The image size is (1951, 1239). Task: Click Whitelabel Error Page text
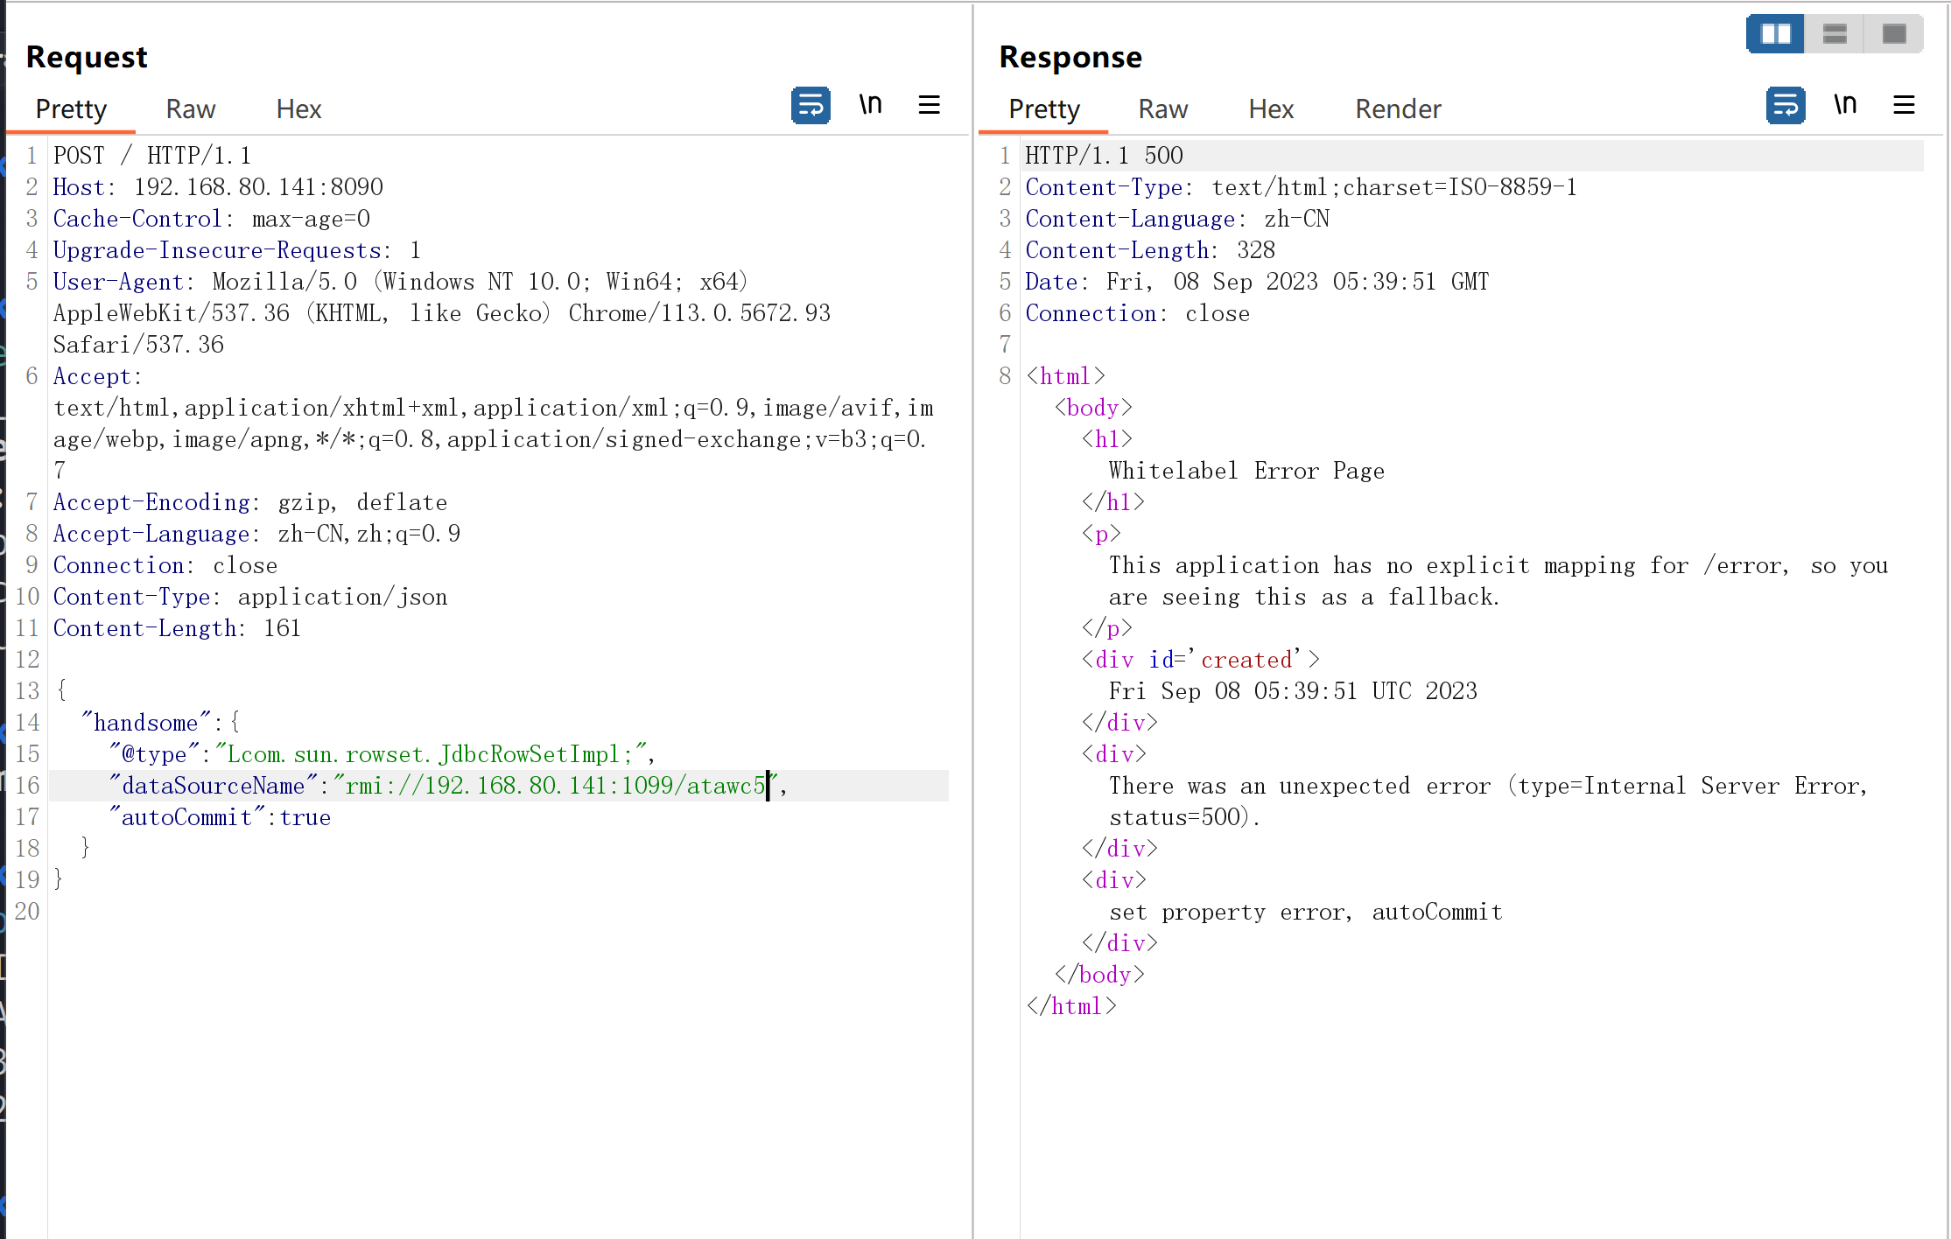[1246, 471]
